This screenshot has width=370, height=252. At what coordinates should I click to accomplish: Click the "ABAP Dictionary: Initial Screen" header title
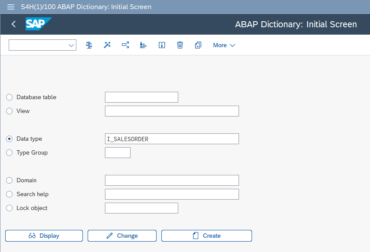point(296,24)
